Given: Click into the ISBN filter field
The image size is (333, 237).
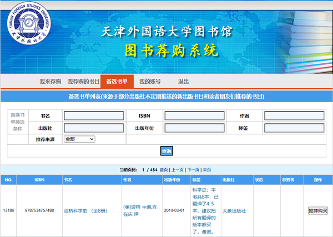Looking at the screenshot, I should coord(194,116).
